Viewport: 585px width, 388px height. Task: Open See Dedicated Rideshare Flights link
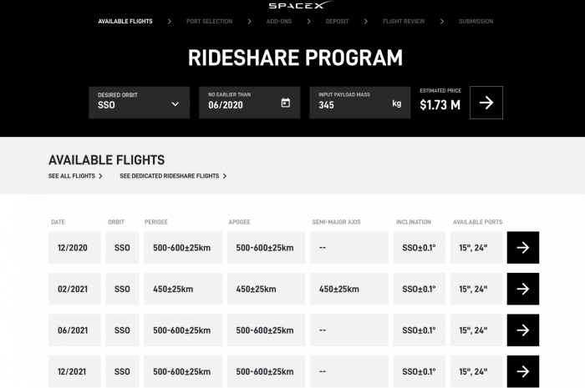[x=169, y=176]
